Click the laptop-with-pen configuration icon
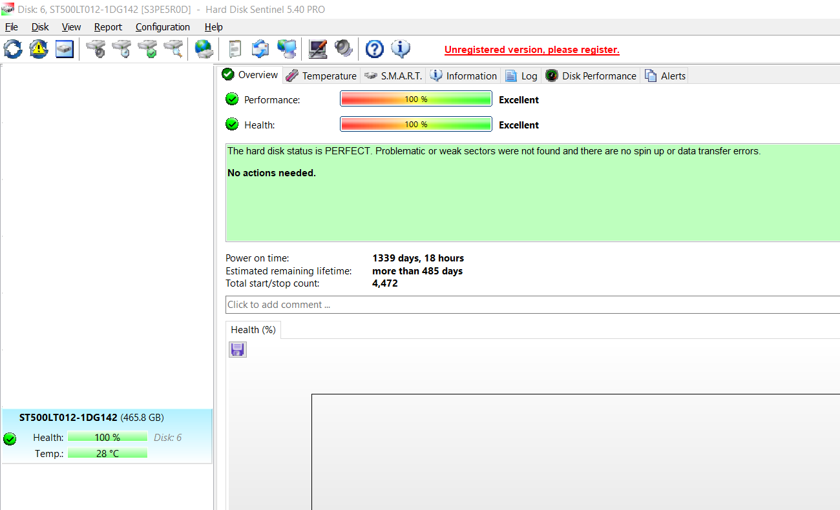Viewport: 840px width, 510px height. pos(318,49)
